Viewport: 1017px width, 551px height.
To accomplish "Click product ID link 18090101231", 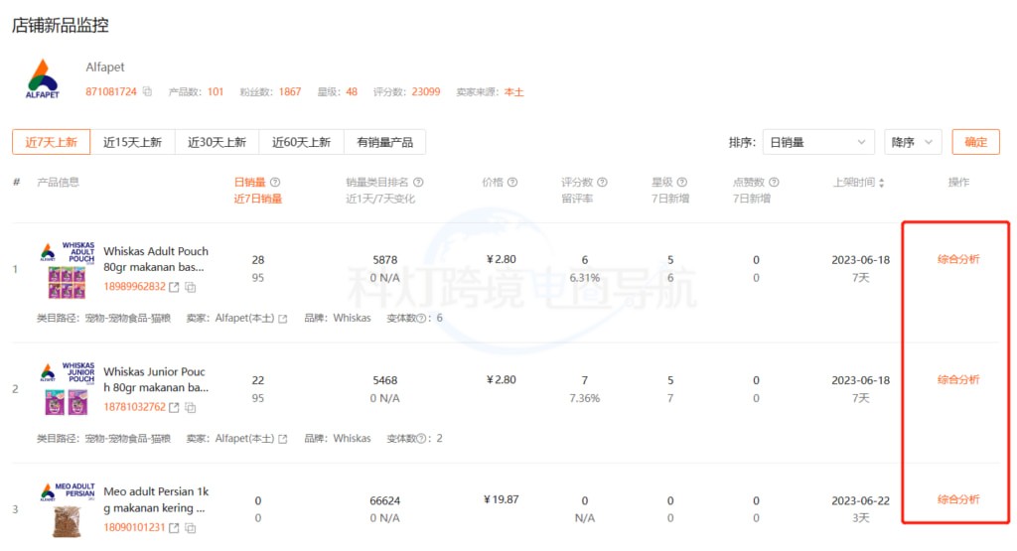I will click(134, 527).
